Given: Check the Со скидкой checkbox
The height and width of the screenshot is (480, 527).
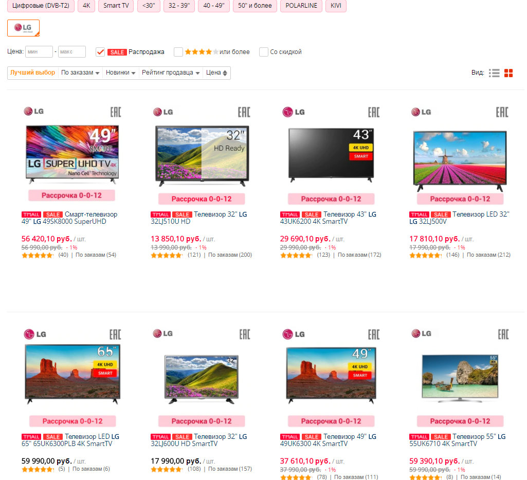Looking at the screenshot, I should (x=264, y=52).
